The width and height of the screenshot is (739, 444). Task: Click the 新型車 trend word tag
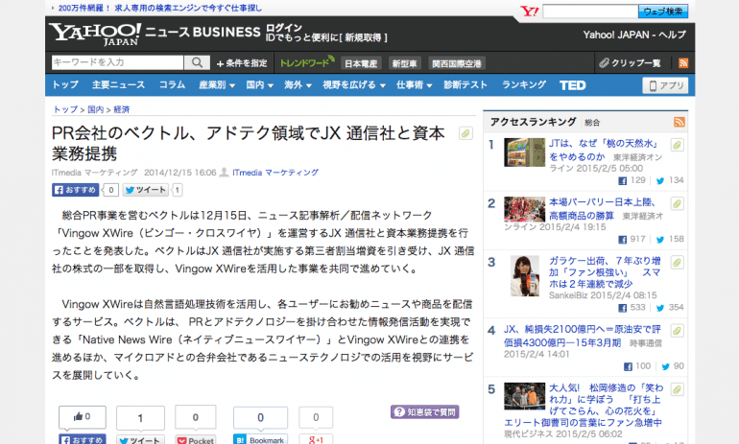[404, 63]
